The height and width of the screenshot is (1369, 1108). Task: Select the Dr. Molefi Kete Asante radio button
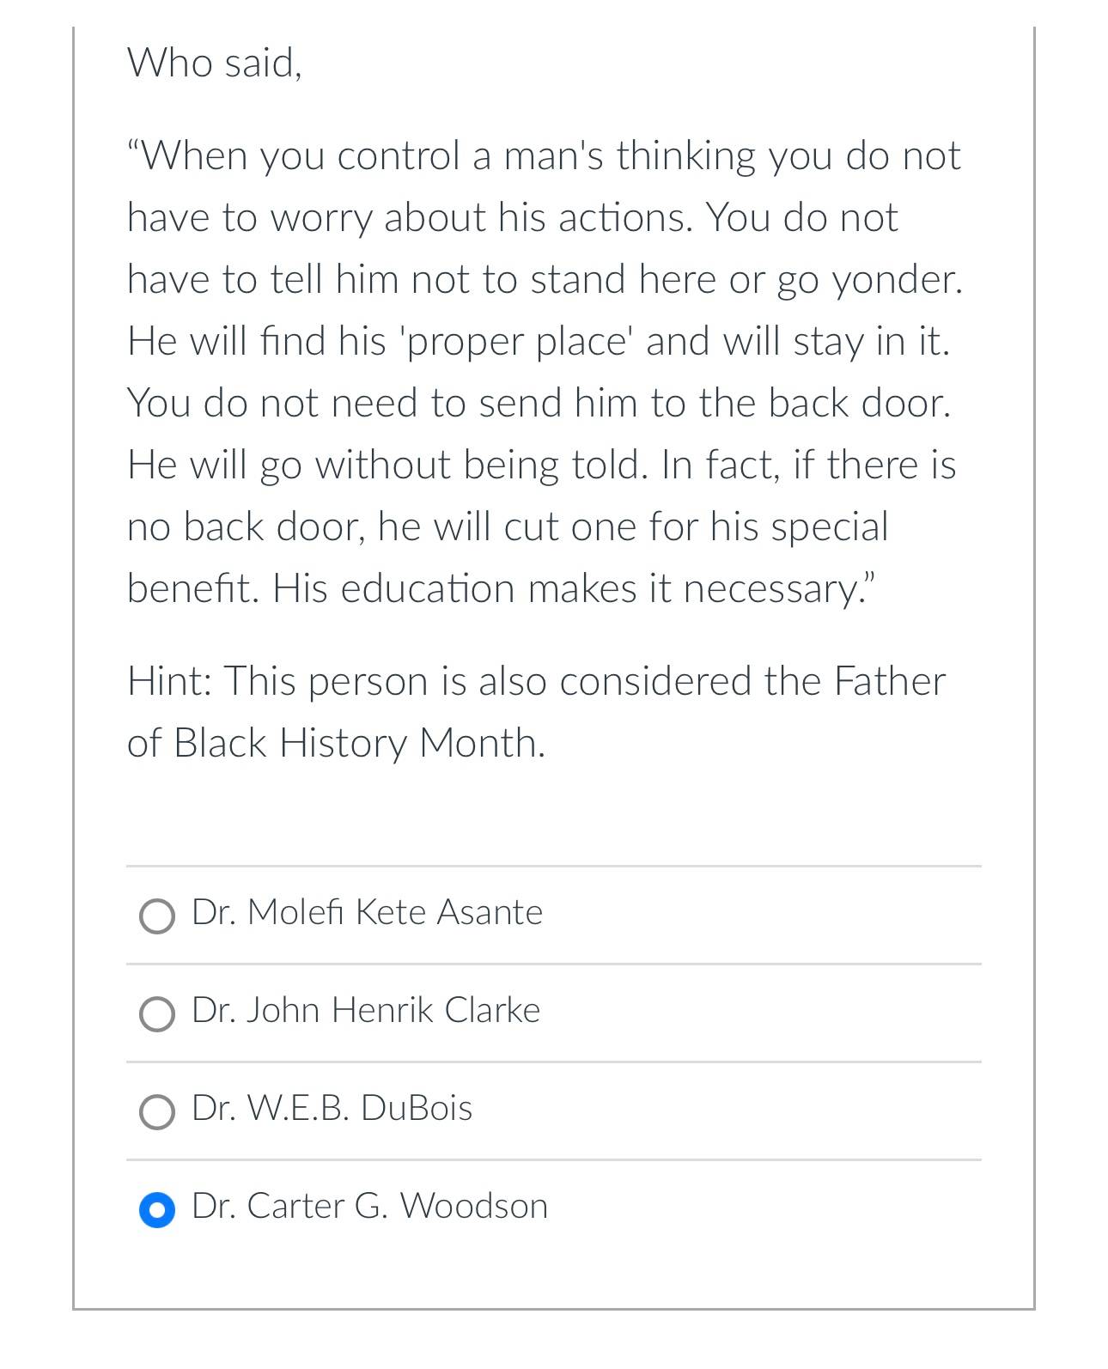(x=157, y=916)
